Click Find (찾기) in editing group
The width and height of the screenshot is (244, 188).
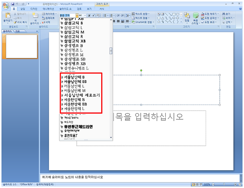click(x=226, y=14)
